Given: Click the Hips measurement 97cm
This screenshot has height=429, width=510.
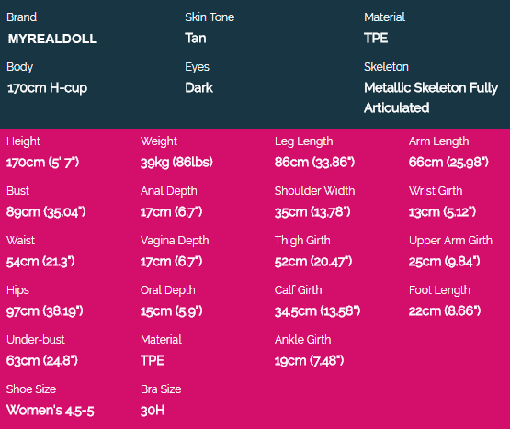Looking at the screenshot, I should [44, 311].
